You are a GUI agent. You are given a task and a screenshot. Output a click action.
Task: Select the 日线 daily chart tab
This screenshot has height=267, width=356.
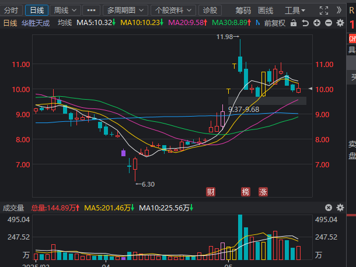tap(36, 10)
